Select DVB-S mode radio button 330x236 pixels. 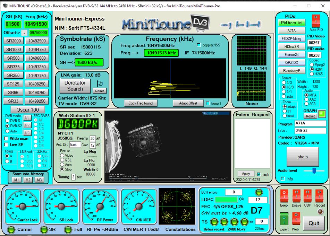7,121
